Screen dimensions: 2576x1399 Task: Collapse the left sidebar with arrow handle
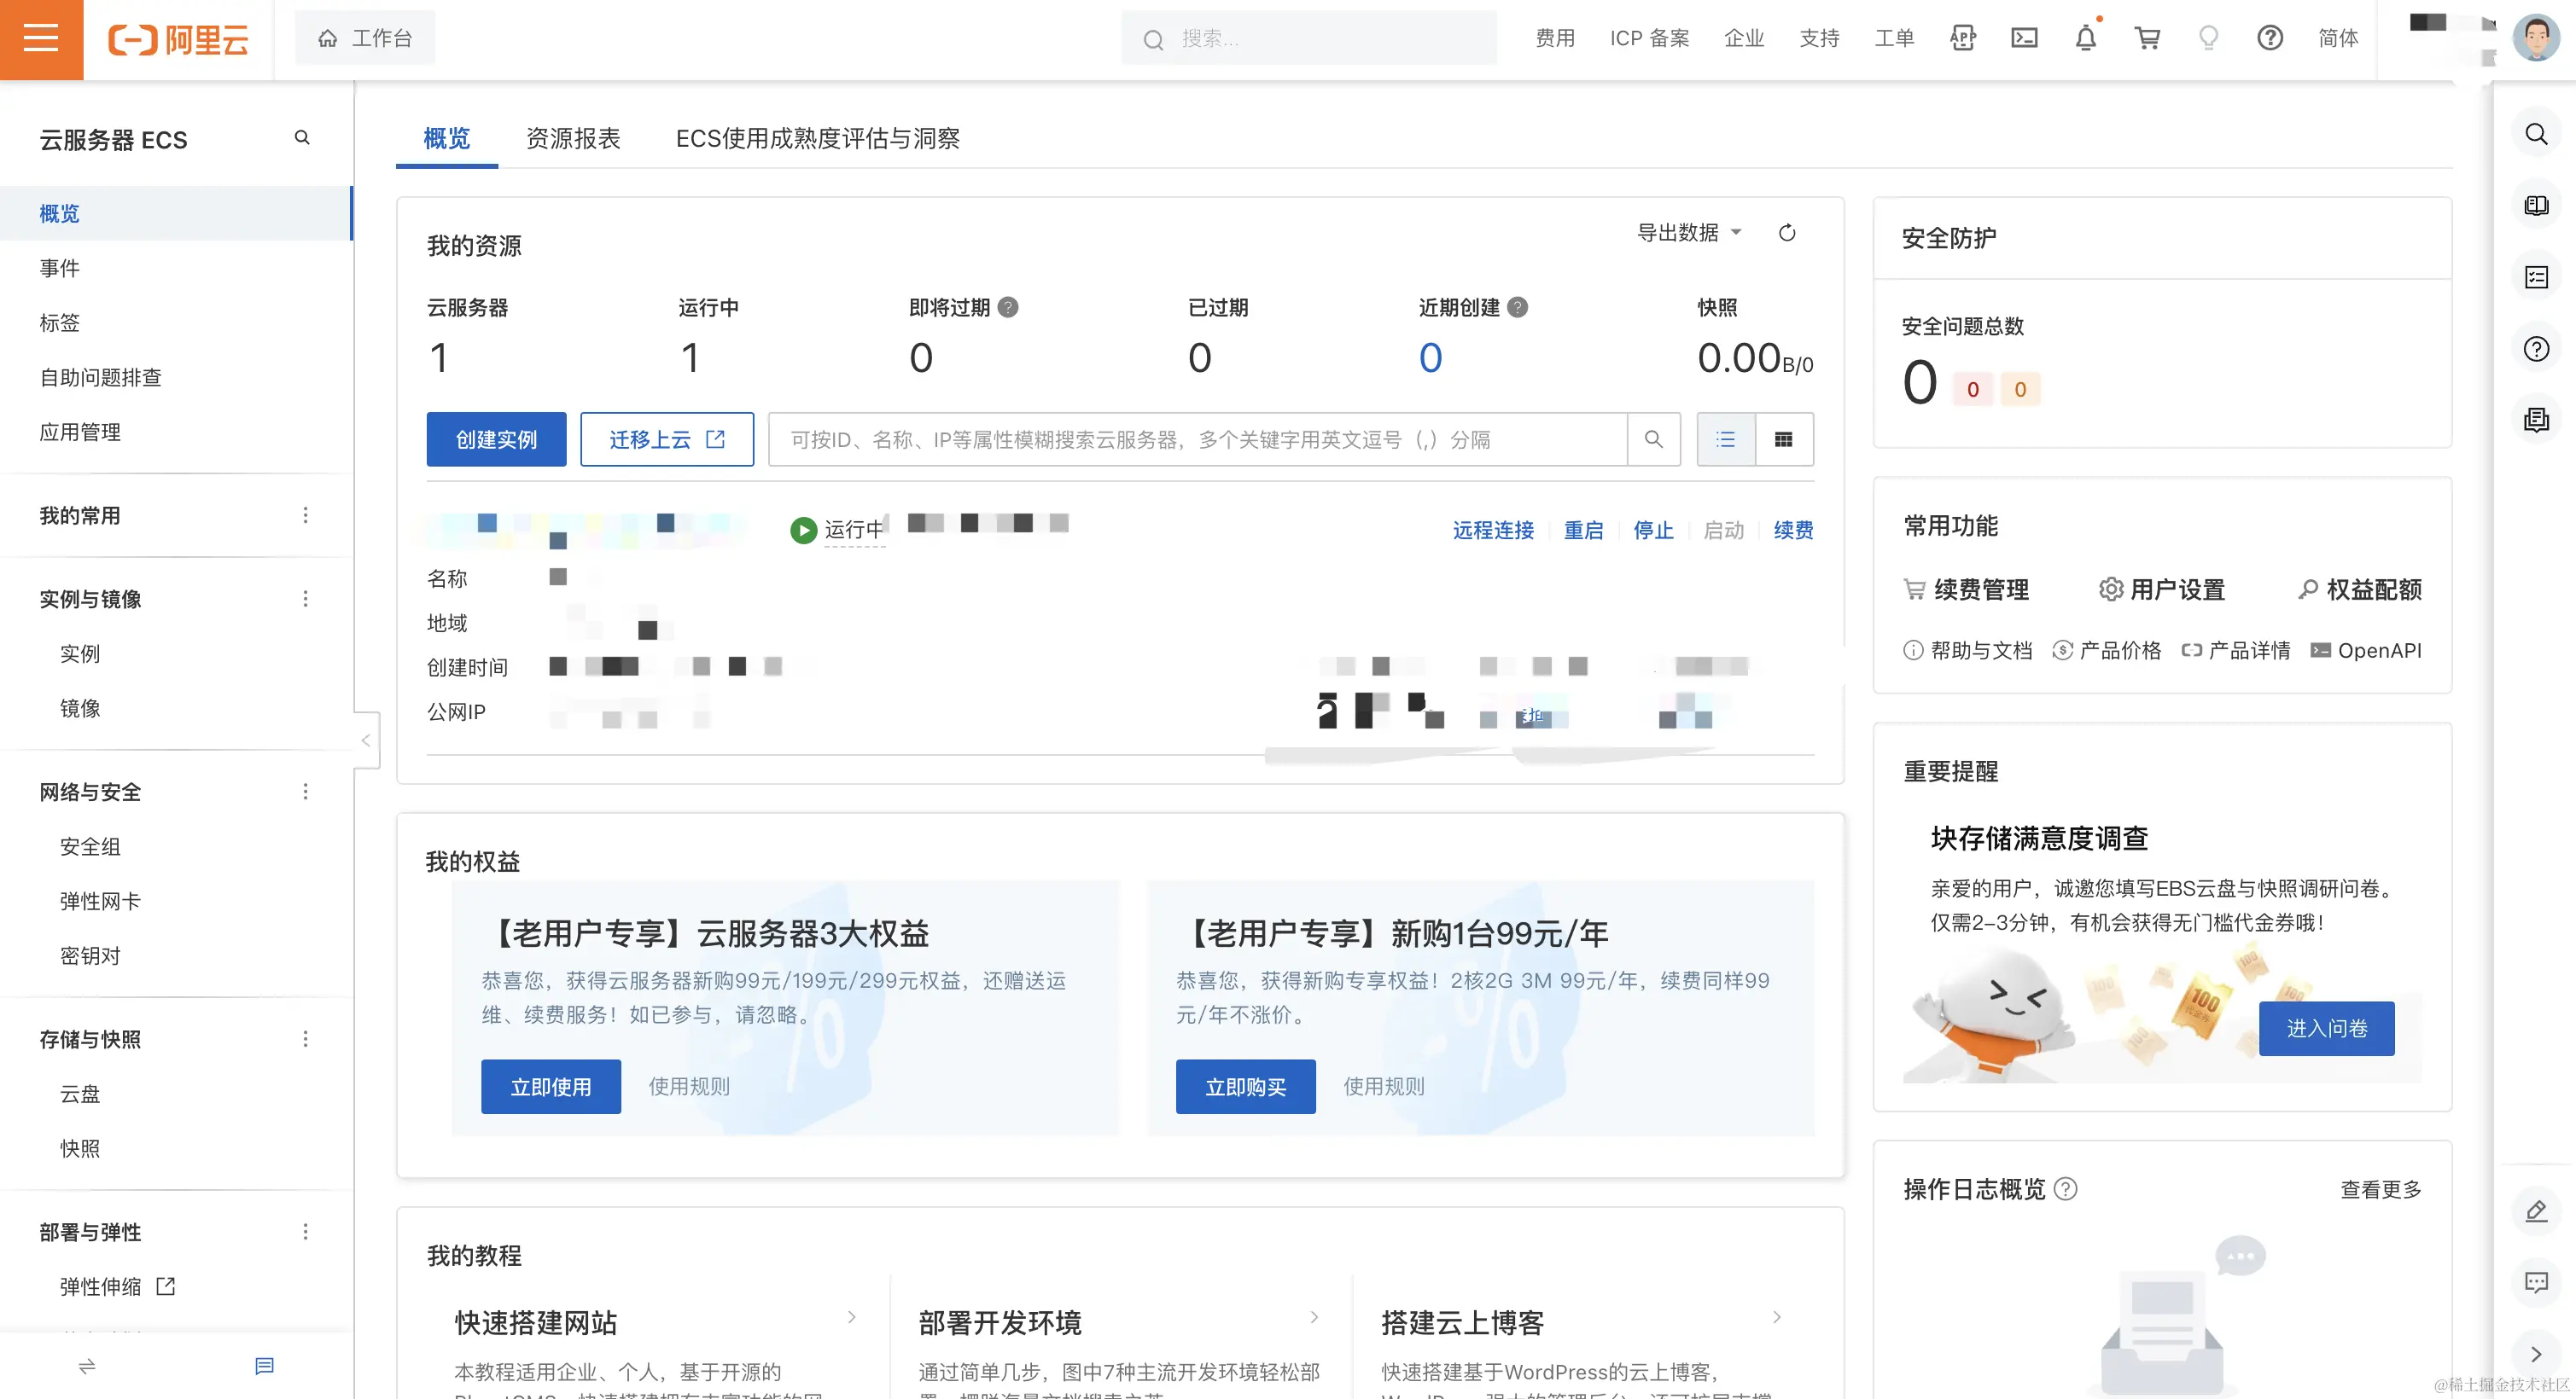point(366,740)
